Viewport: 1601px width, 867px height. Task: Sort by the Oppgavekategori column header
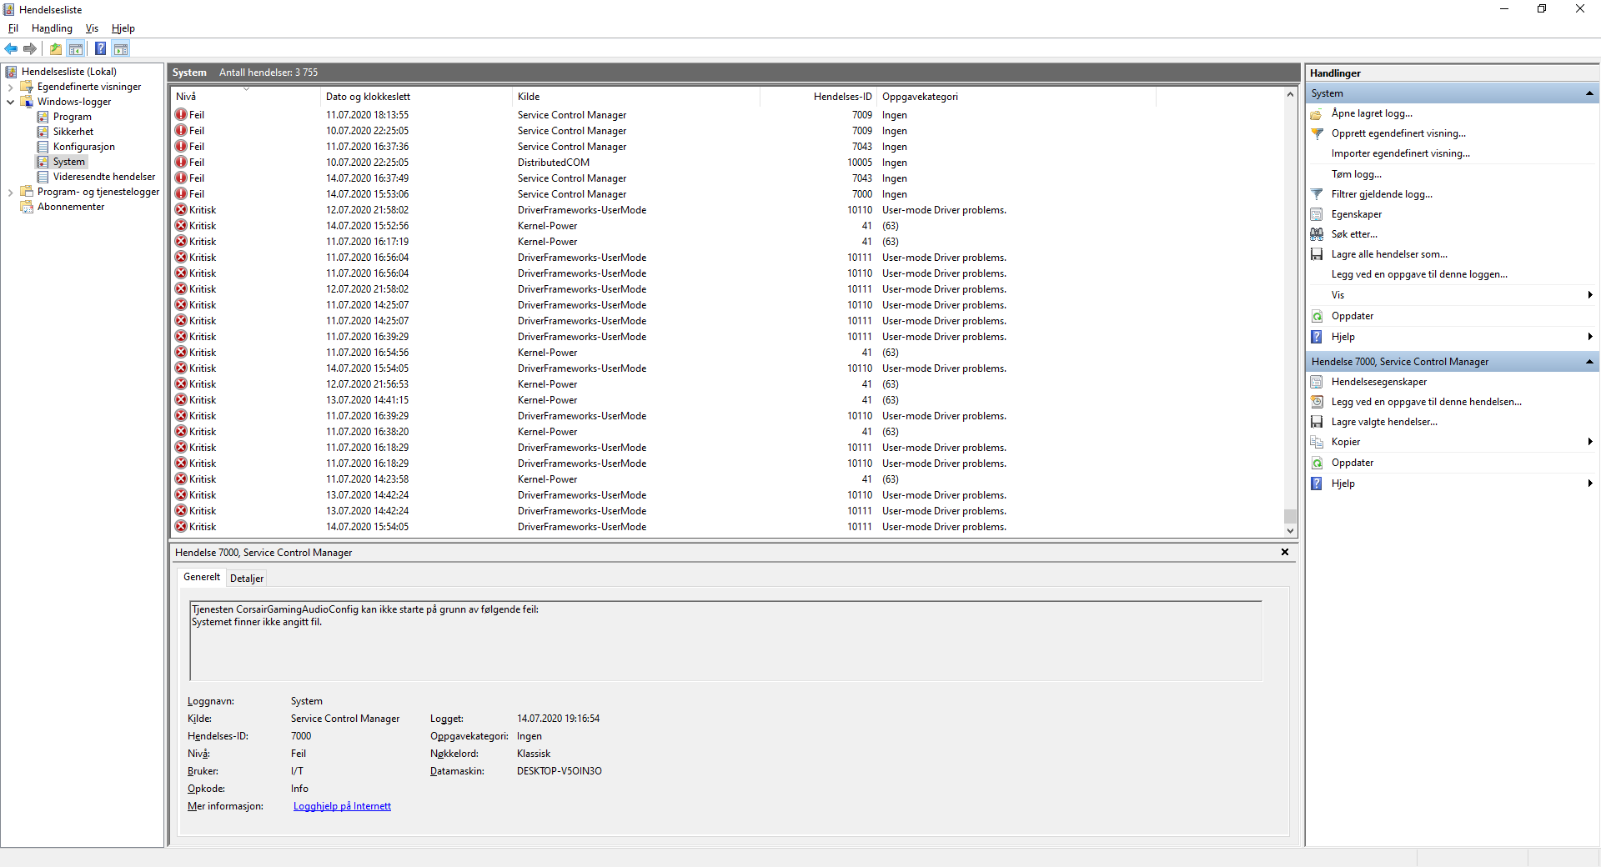coord(1016,97)
